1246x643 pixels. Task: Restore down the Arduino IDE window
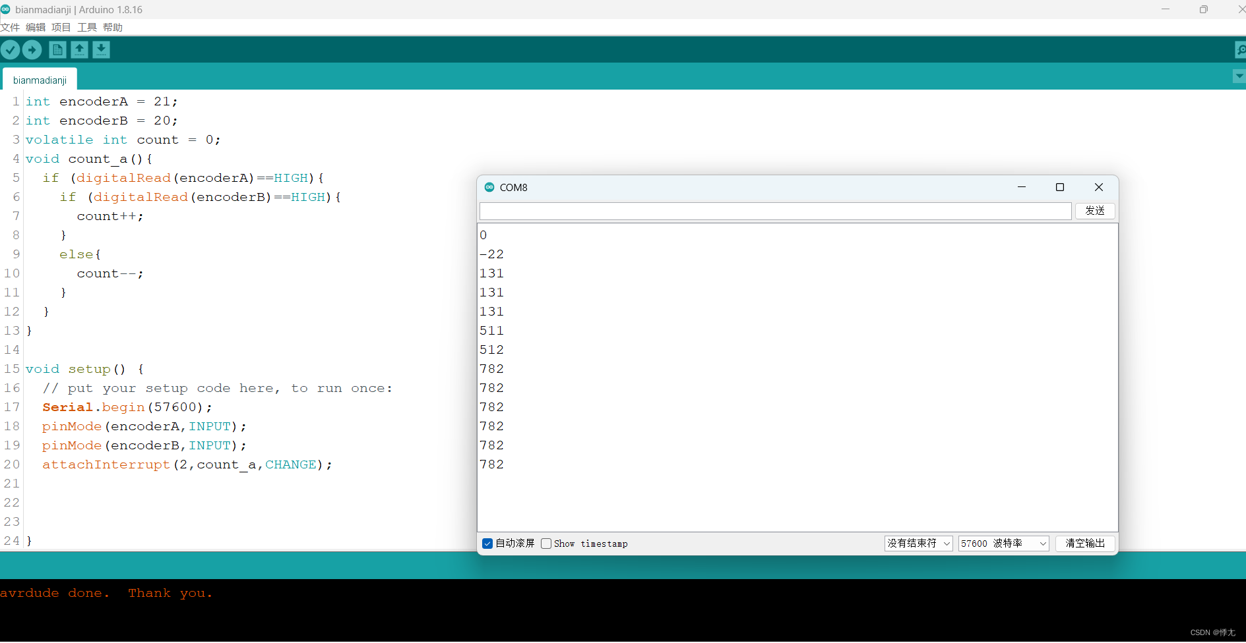click(1204, 9)
